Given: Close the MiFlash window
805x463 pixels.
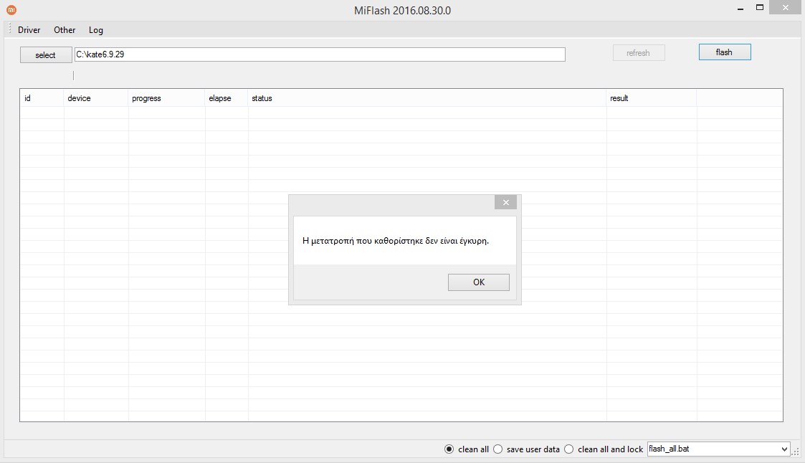Looking at the screenshot, I should (x=786, y=8).
